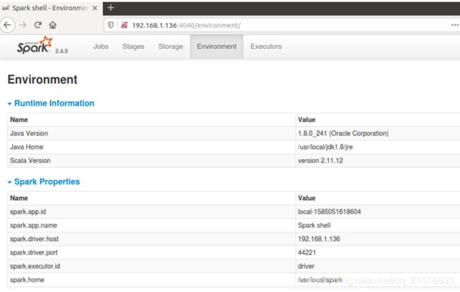Collapse the Spark Properties section
Screen dimensions: 460x292
tap(10, 182)
